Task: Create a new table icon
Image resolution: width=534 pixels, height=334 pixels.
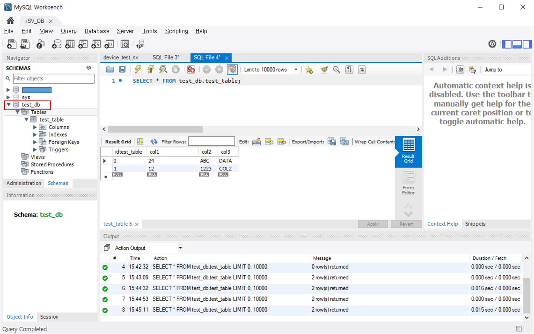Action: [x=70, y=44]
